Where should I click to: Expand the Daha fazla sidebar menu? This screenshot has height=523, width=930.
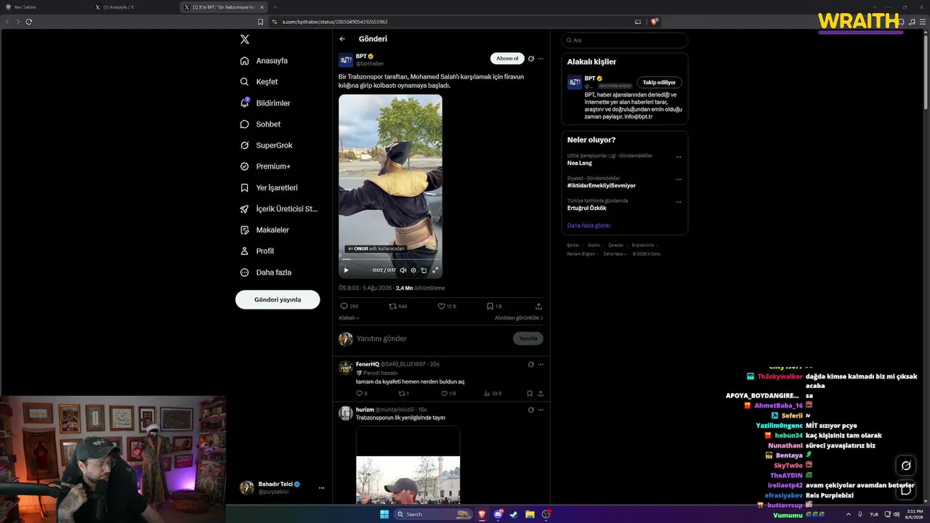[x=265, y=272]
